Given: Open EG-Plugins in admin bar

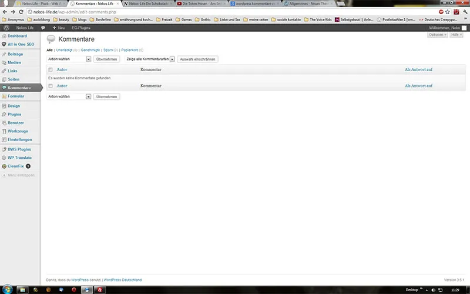Looking at the screenshot, I should pyautogui.click(x=81, y=28).
